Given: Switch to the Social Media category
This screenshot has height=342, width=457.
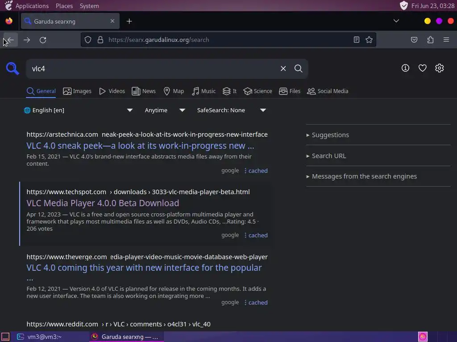Looking at the screenshot, I should pos(328,91).
